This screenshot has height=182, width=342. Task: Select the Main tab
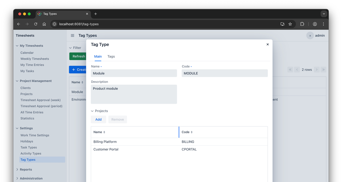pyautogui.click(x=98, y=56)
